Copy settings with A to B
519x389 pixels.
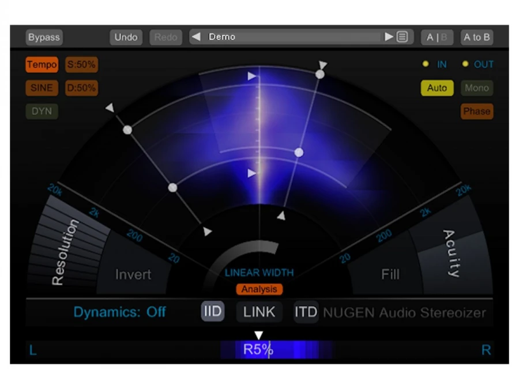[477, 37]
